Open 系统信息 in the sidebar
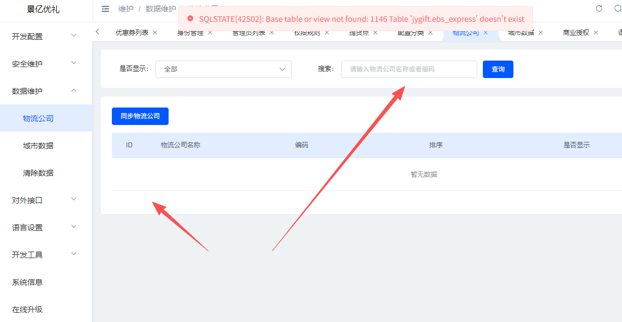622x322 pixels. (x=46, y=282)
